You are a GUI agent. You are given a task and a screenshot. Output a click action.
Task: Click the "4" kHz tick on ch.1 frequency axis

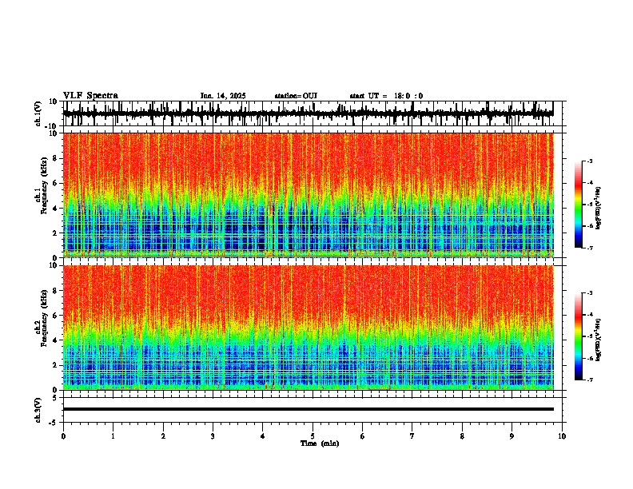(x=55, y=209)
